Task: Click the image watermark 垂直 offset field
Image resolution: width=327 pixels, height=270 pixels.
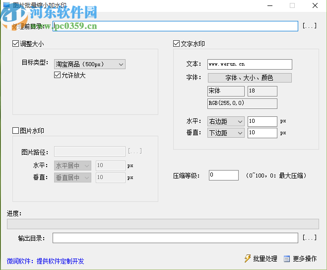Action: (111, 178)
